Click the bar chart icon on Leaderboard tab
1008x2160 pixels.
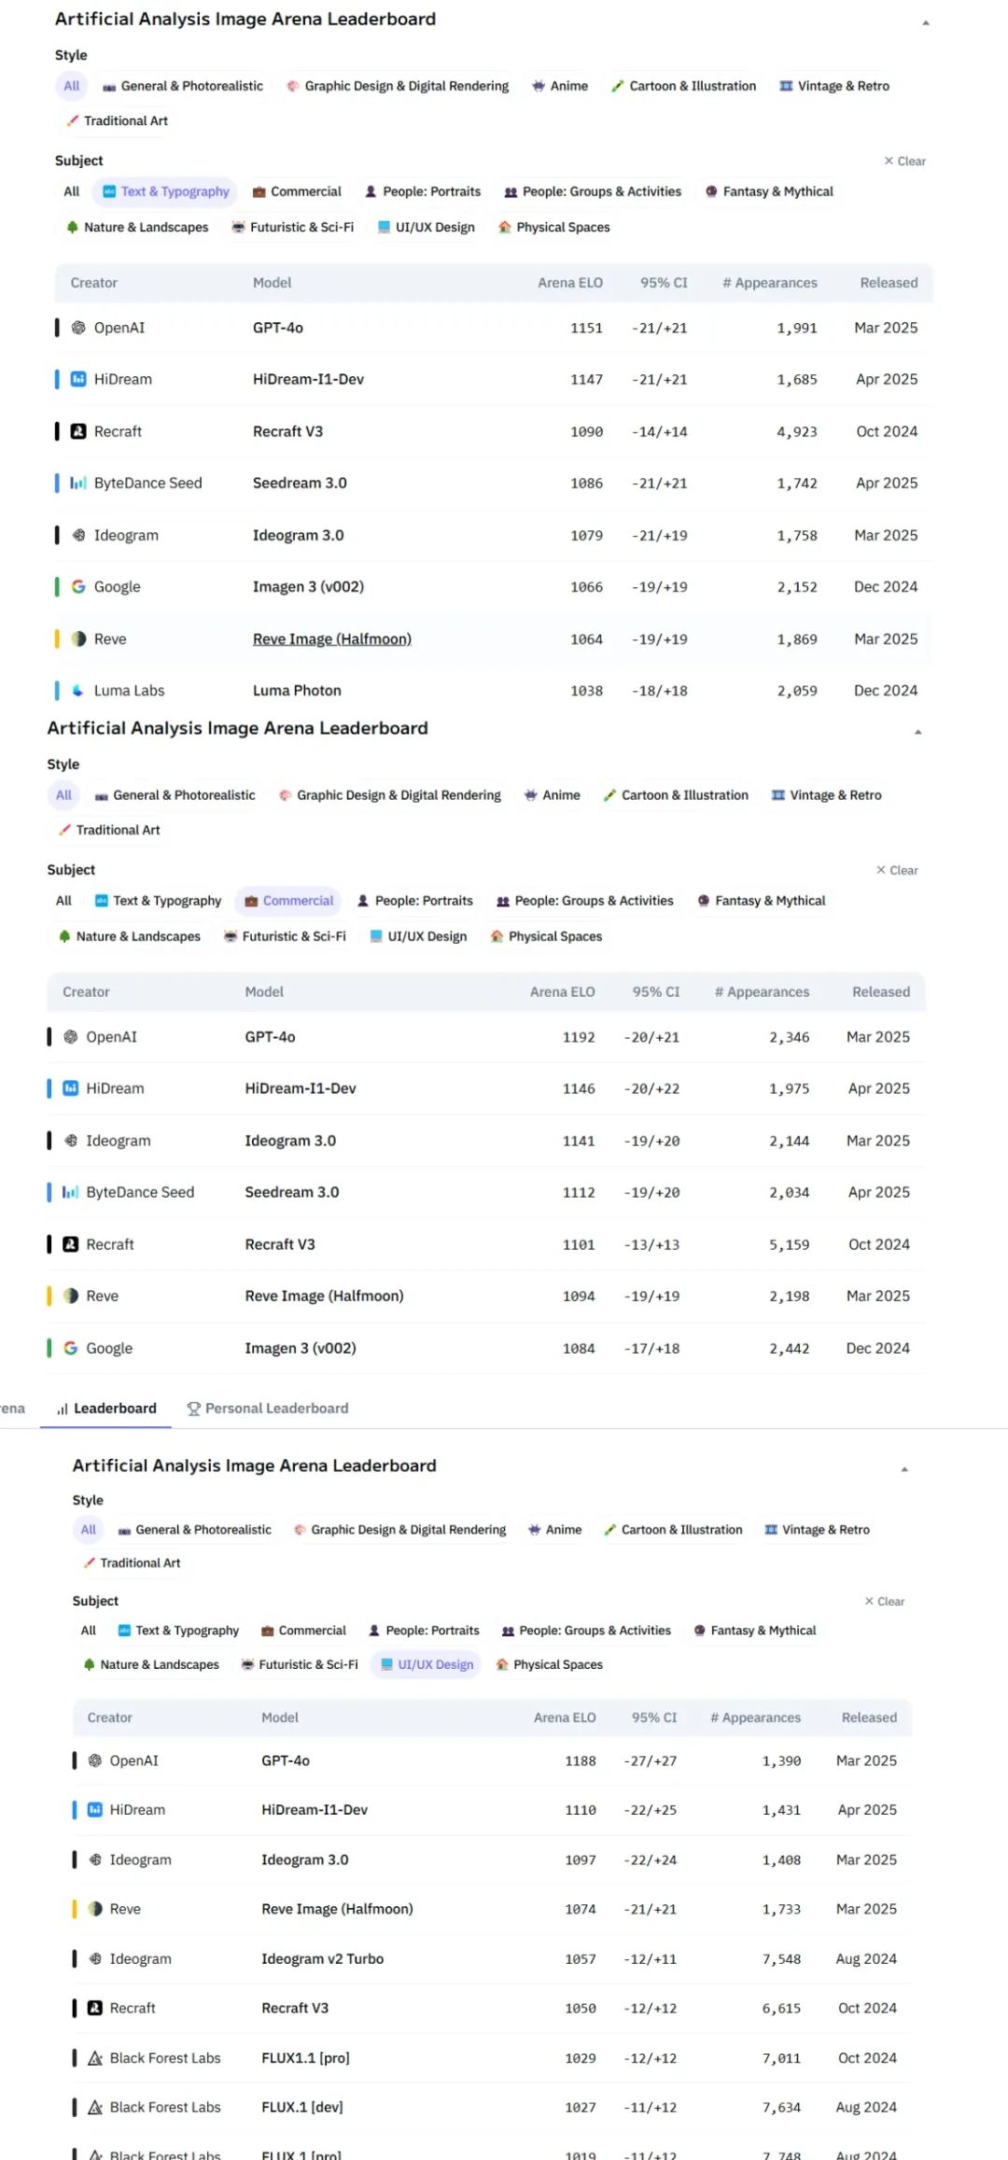(x=62, y=1409)
